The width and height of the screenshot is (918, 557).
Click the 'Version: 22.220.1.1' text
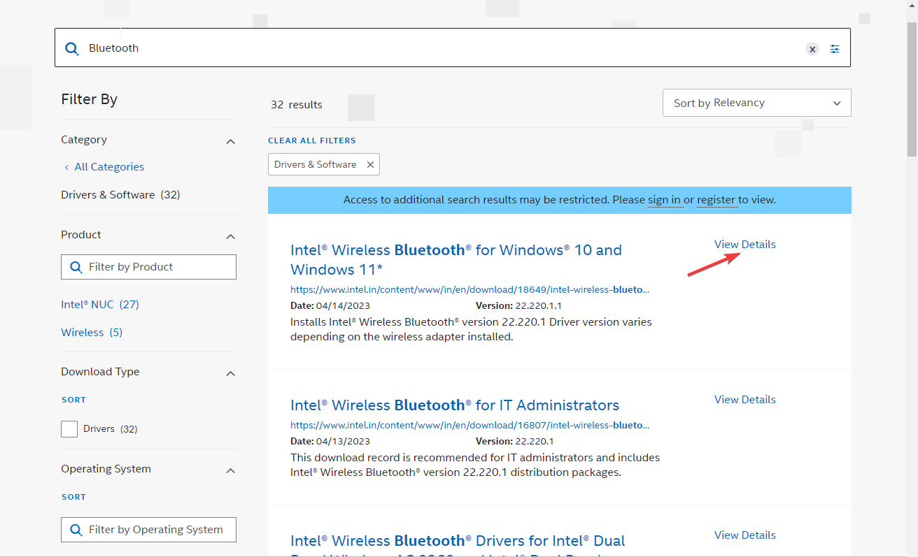519,305
